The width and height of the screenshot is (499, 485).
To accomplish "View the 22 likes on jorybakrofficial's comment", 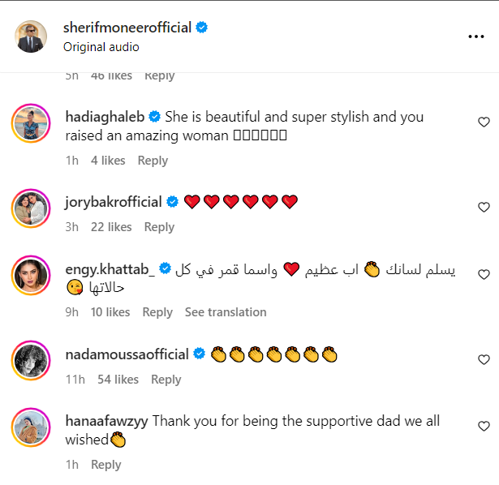I will point(111,227).
